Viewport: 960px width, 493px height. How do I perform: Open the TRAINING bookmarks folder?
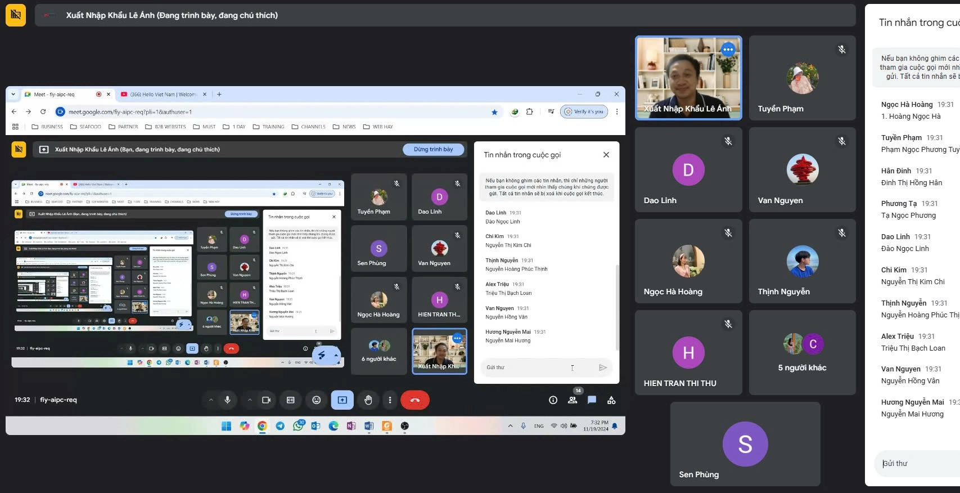coord(269,127)
